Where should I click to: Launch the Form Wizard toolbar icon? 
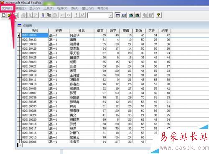[131, 15]
